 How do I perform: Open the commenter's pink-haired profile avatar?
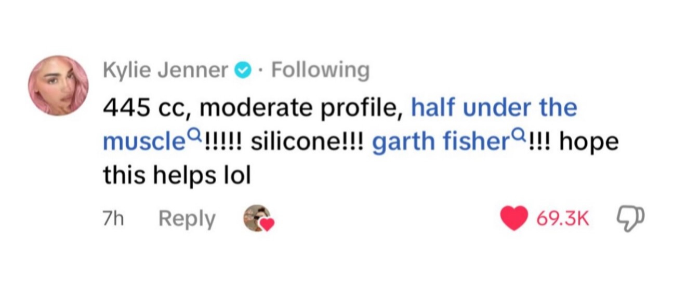pyautogui.click(x=58, y=86)
